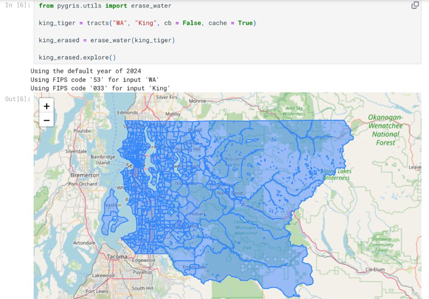Viewport: 429px width, 299px height.
Task: Click the Teanaway Community Forest label
Action: tap(381, 245)
